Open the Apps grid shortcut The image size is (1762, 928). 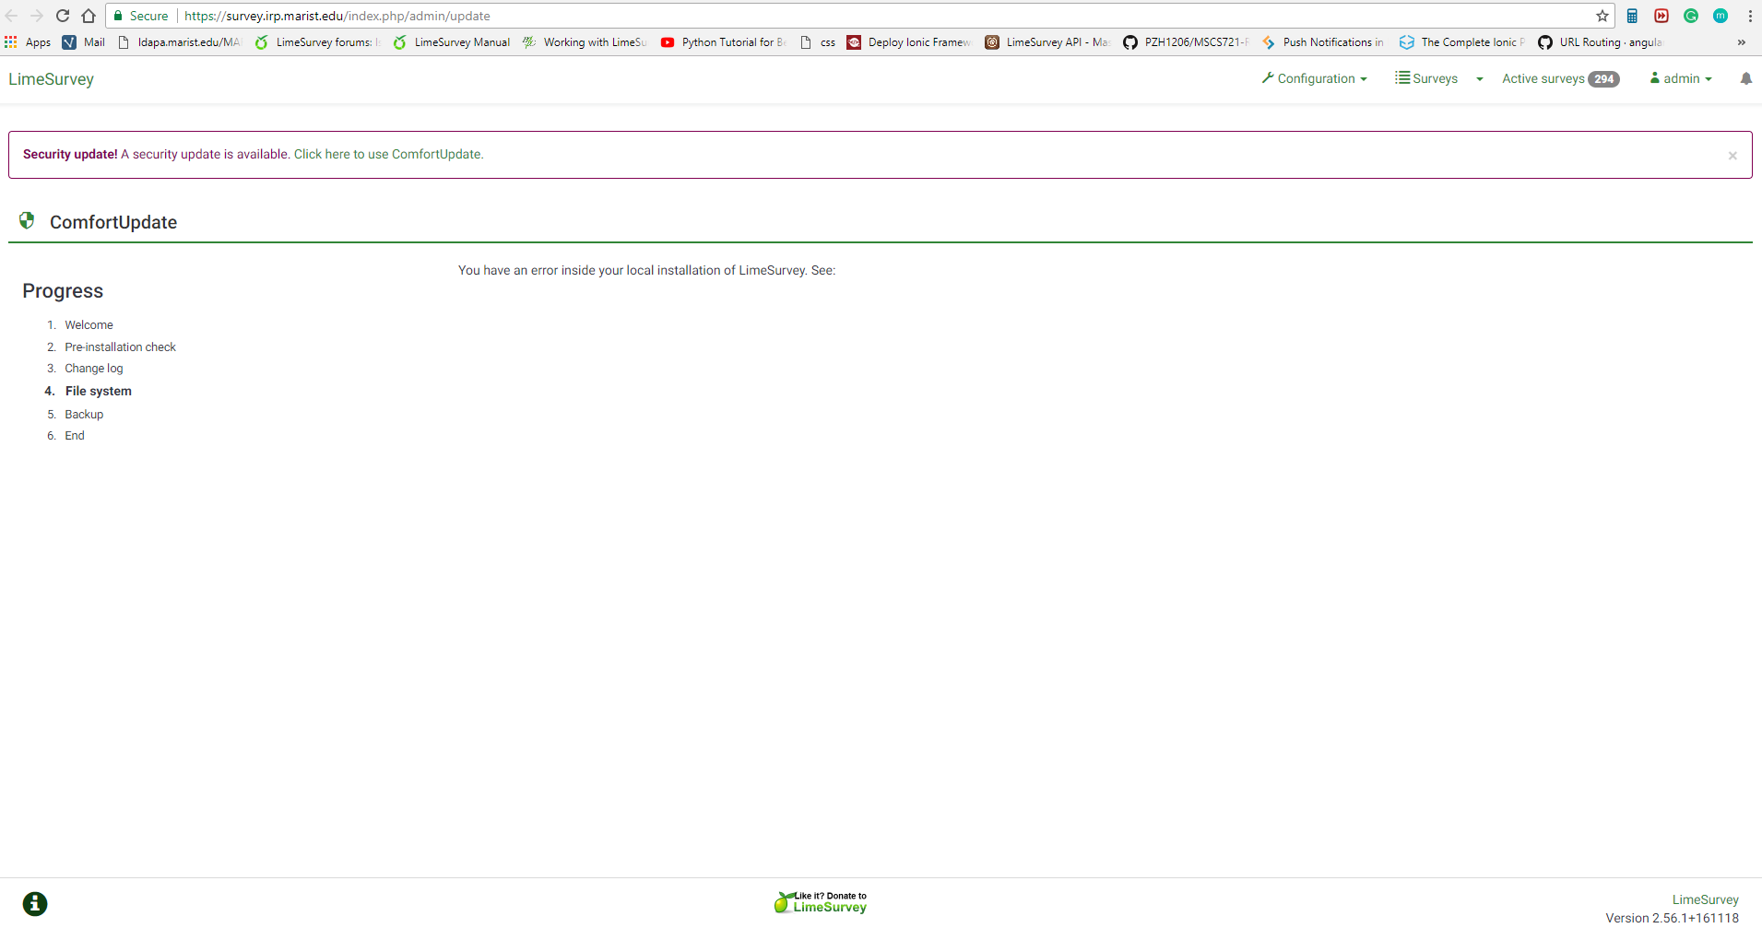[x=28, y=42]
